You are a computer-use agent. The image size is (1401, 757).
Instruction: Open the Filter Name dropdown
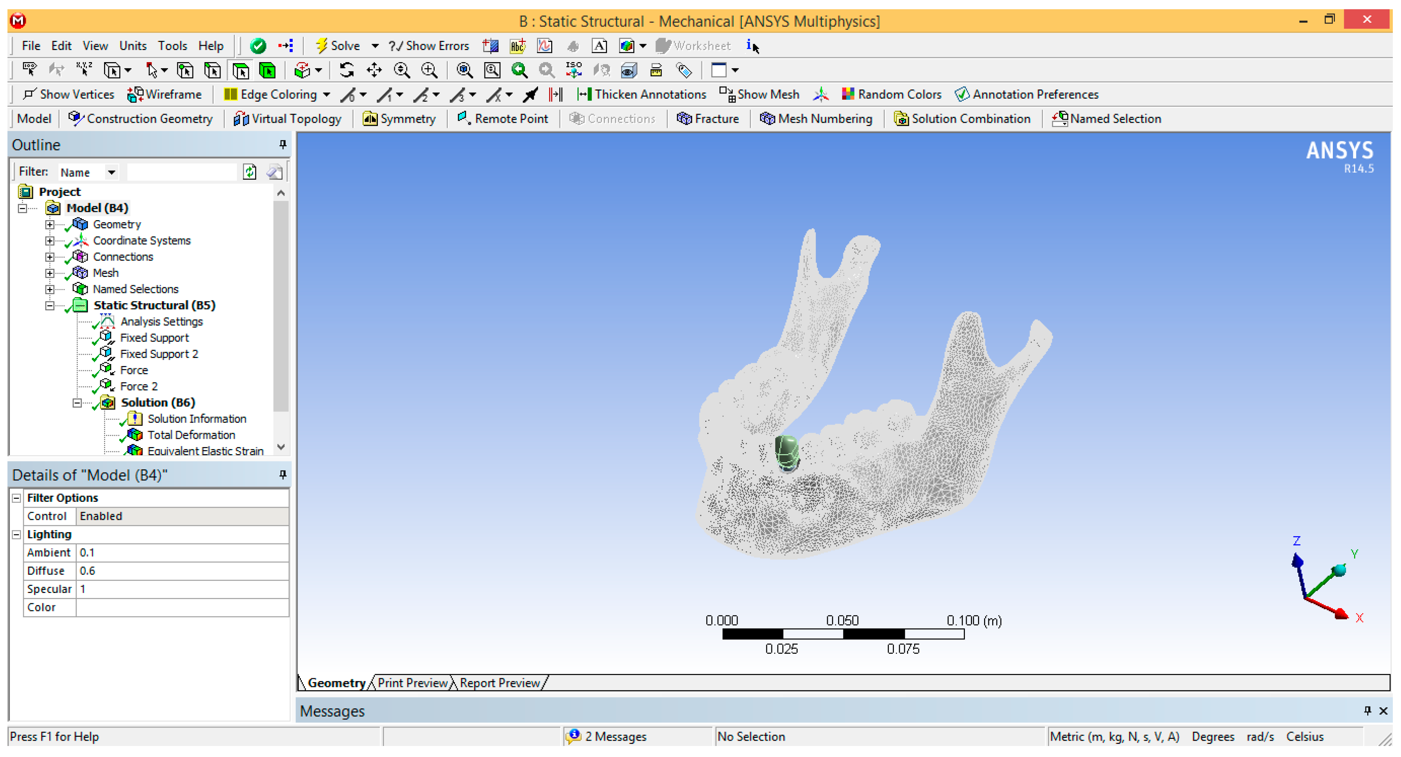[111, 173]
